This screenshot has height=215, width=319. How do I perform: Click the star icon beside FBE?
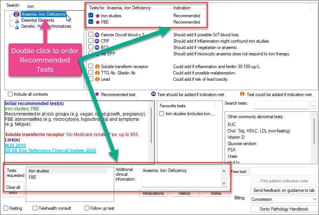[98, 22]
